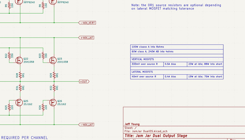Image resolution: width=245 pixels, height=140 pixels.
Task: Select the Q22 MOSFET symbol
Action: [19, 60]
